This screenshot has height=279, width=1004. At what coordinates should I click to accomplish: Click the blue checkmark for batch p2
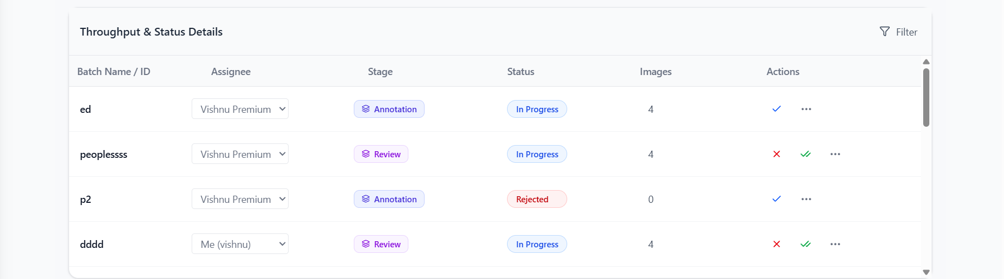(777, 199)
